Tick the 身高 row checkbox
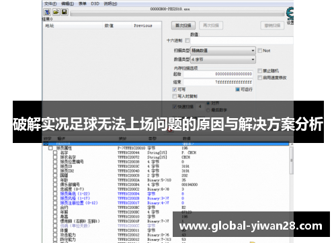The image size is (336, 243). pos(55,217)
